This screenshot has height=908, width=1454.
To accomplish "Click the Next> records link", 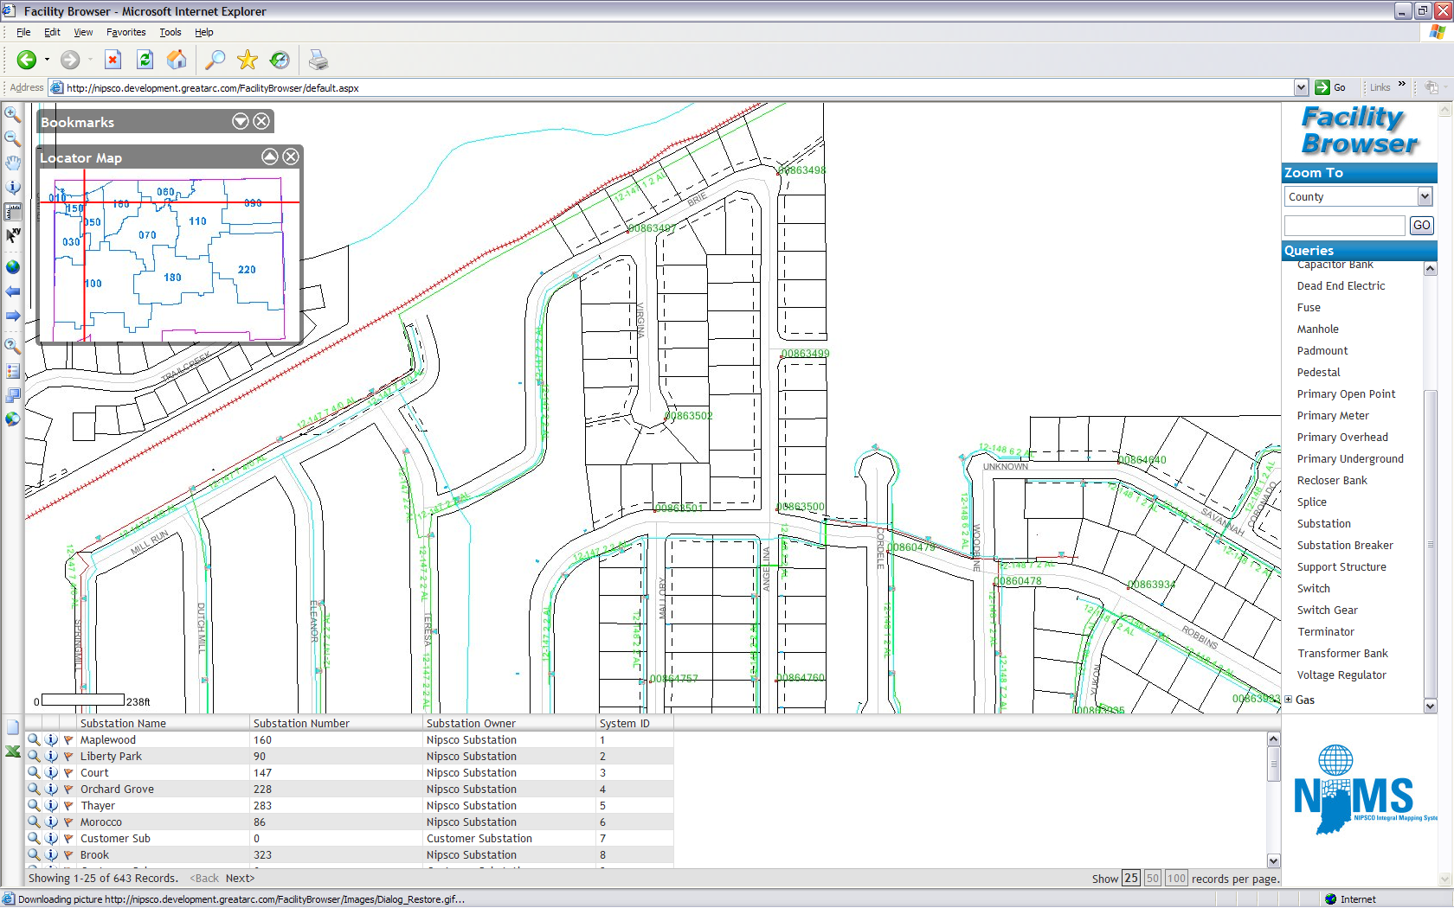I will pyautogui.click(x=240, y=878).
